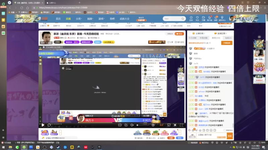This screenshot has height=150, width=268.
Task: Click the plus icon in browser sidebar
Action: pos(3,130)
